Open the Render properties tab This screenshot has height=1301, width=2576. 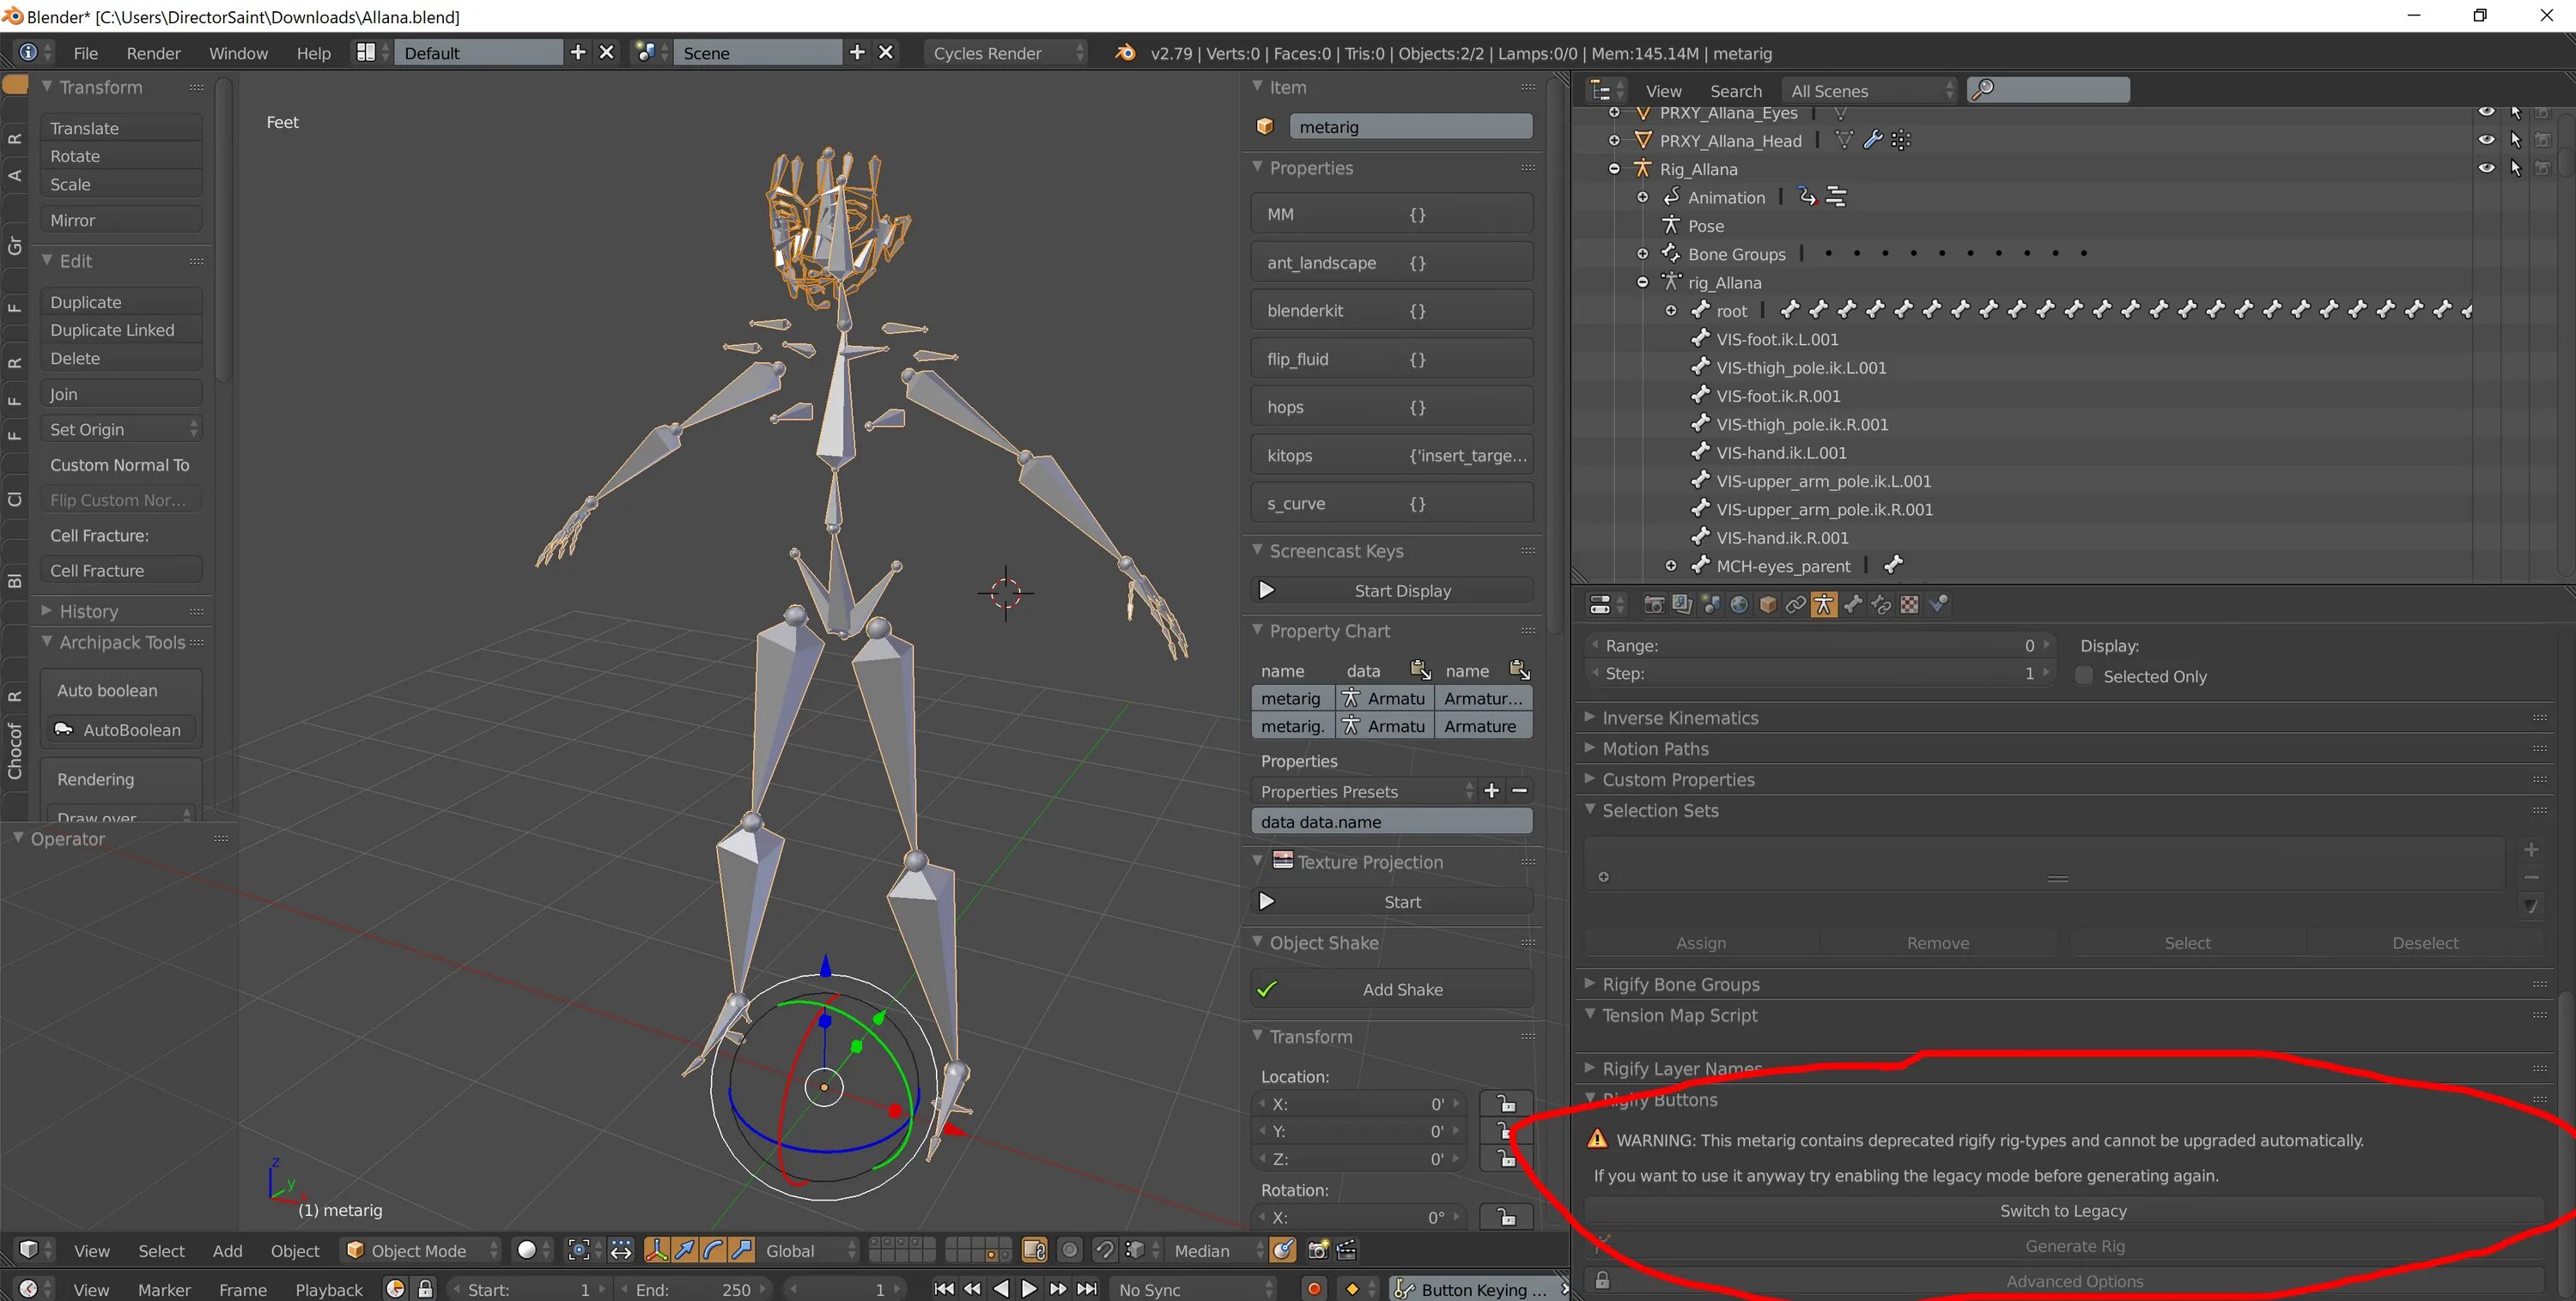pyautogui.click(x=1654, y=604)
